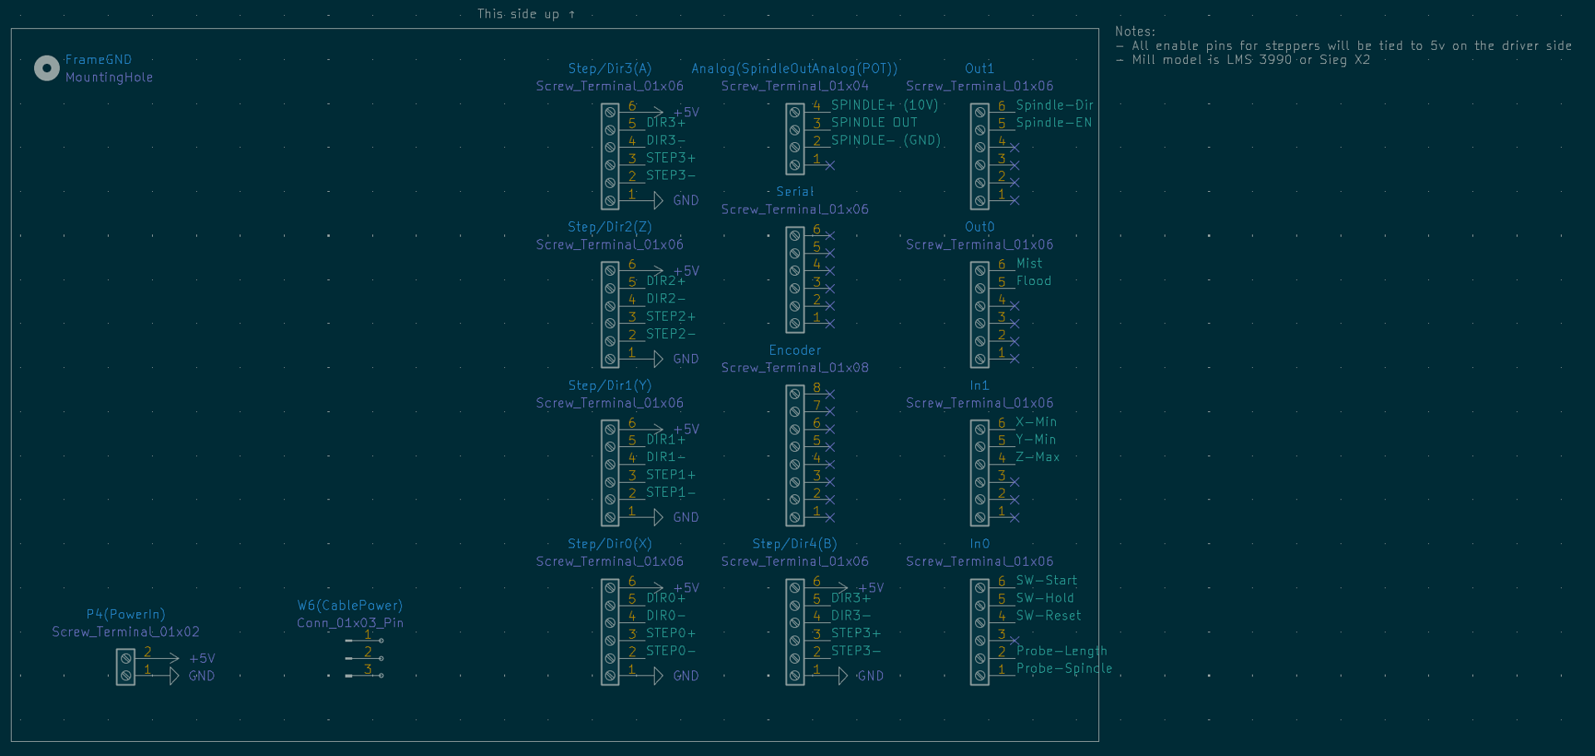This screenshot has width=1595, height=756.
Task: Select the W6(CablePower) connector symbol
Action: click(364, 656)
